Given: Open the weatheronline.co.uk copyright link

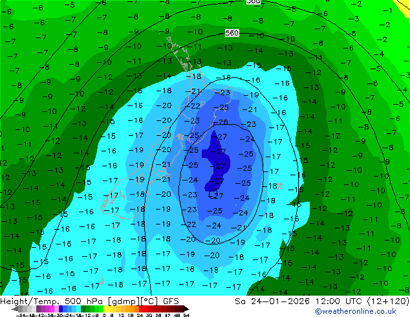Looking at the screenshot, I should tap(356, 311).
